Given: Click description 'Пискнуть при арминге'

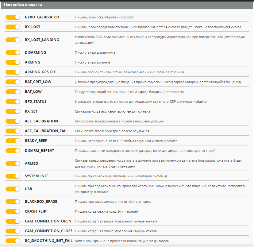Looking at the screenshot, I should tap(93, 62).
